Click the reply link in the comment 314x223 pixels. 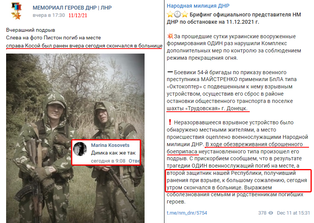[134, 161]
